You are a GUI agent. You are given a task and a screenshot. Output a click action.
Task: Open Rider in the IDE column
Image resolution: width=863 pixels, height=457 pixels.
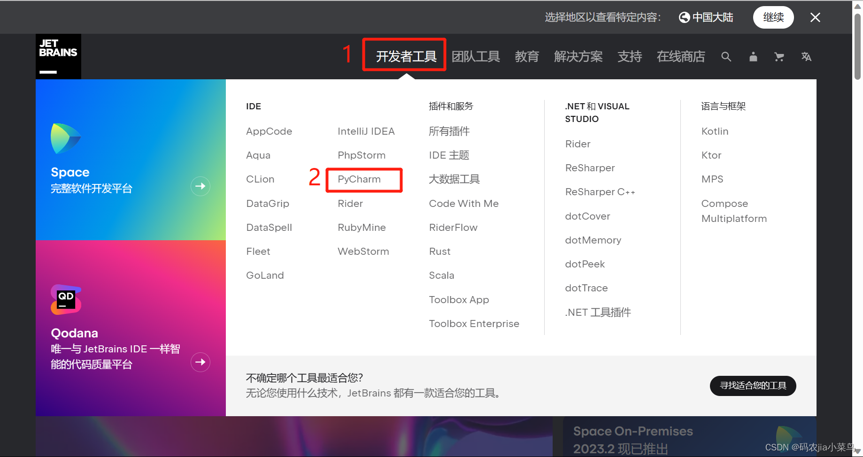(x=350, y=204)
